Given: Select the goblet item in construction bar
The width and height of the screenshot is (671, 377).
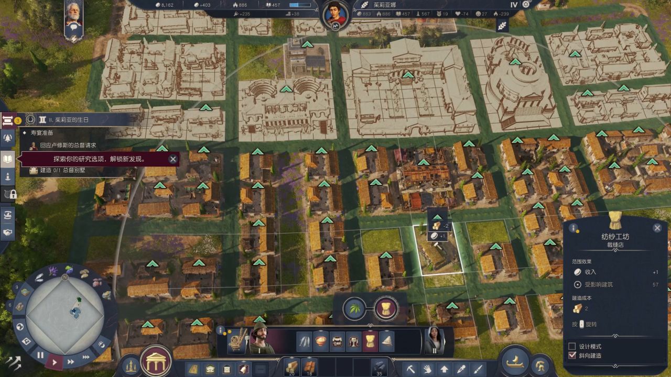Looking at the screenshot, I should tap(354, 341).
